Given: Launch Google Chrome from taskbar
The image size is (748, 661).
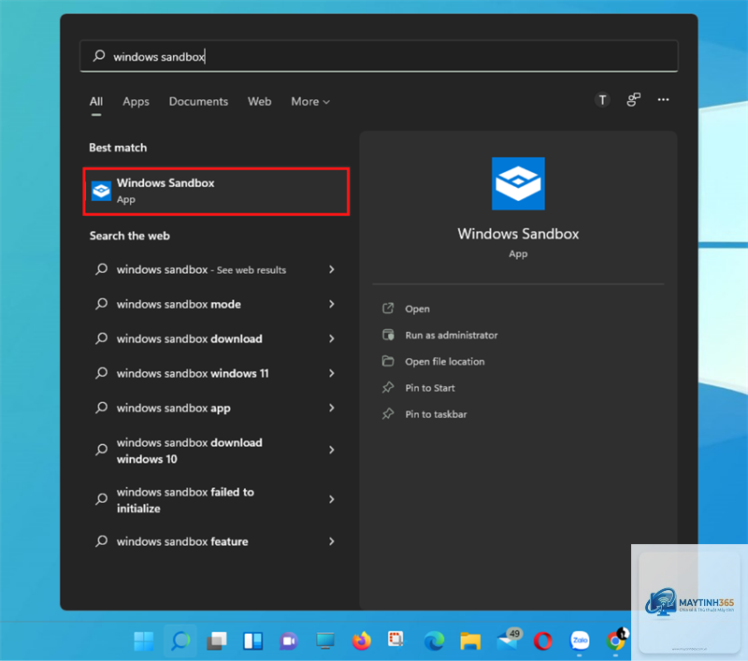Looking at the screenshot, I should click(616, 641).
